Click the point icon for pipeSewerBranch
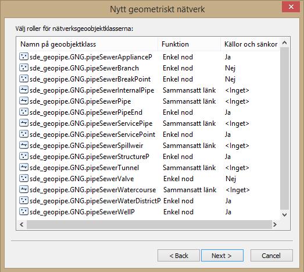This screenshot has height=272, width=304. coord(24,68)
